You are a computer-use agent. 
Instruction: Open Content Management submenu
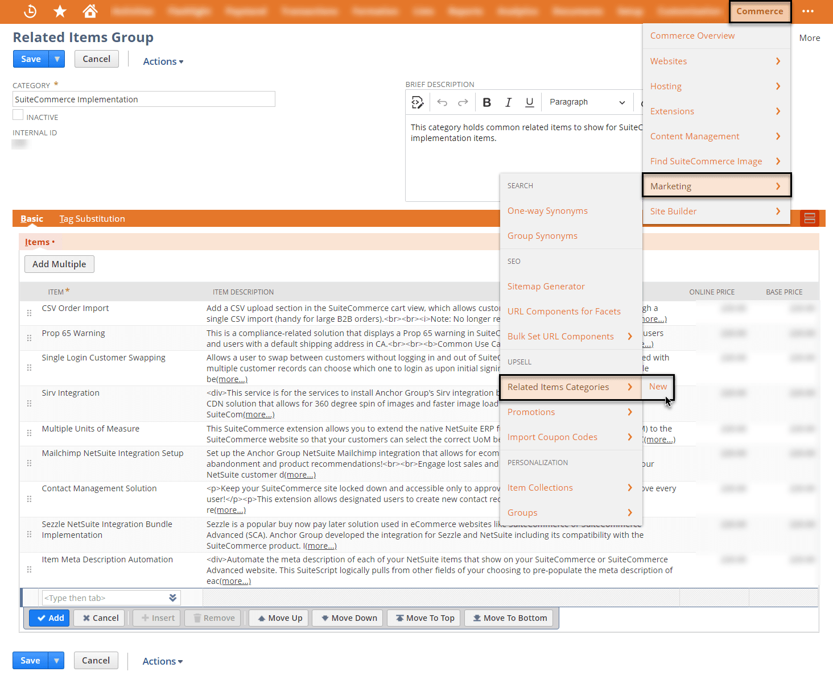716,136
